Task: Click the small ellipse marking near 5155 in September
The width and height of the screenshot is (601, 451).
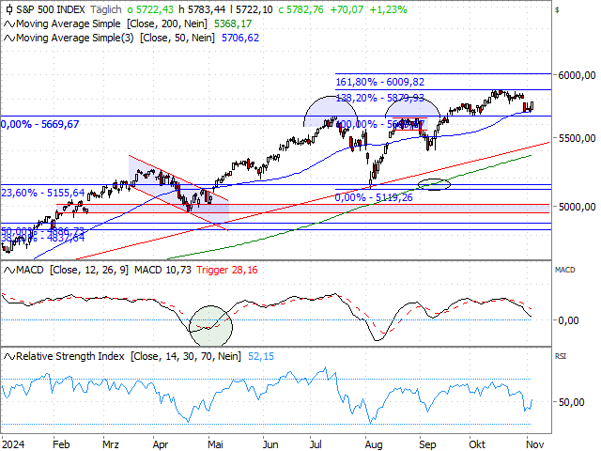Action: tap(434, 184)
